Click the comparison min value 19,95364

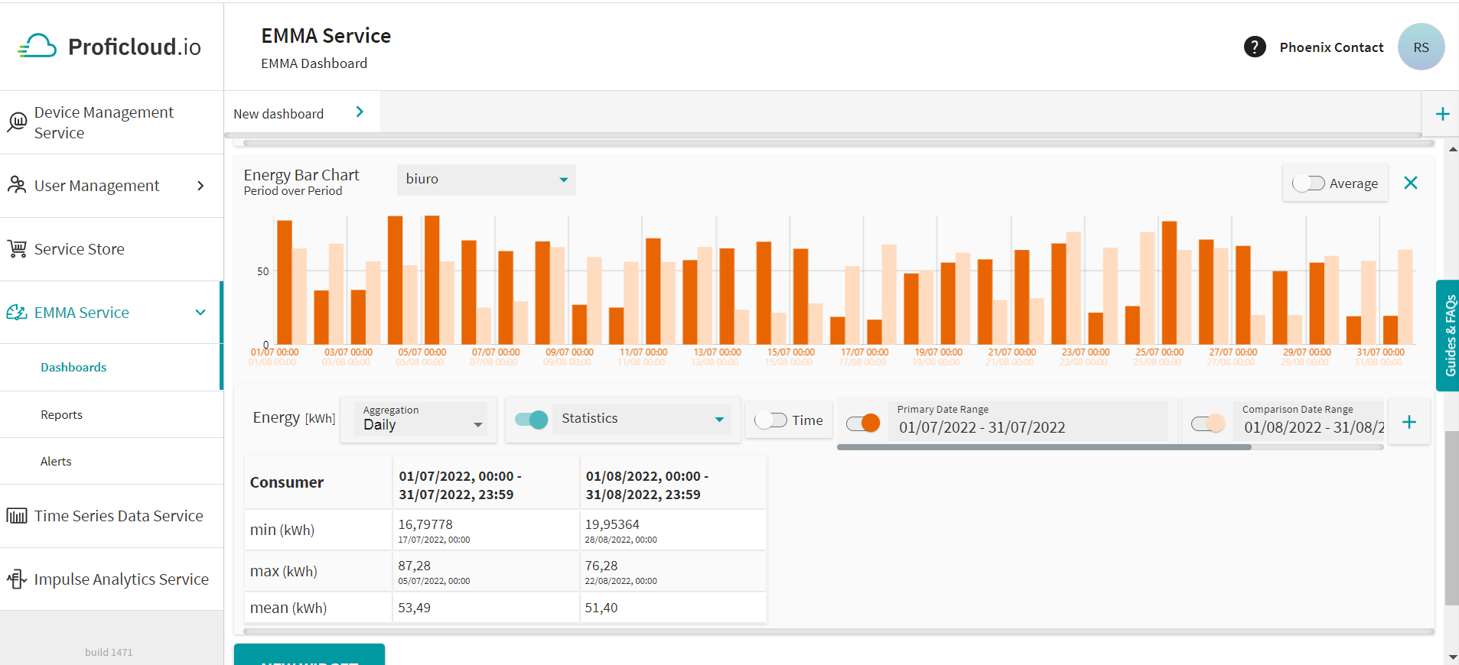(612, 524)
